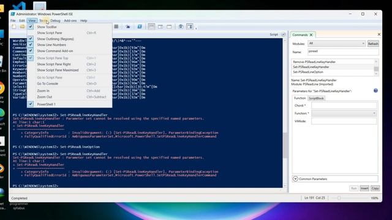Launch PowerShell.exe from the toolbar icon
Viewport: 392px width, 220px height.
140,27
